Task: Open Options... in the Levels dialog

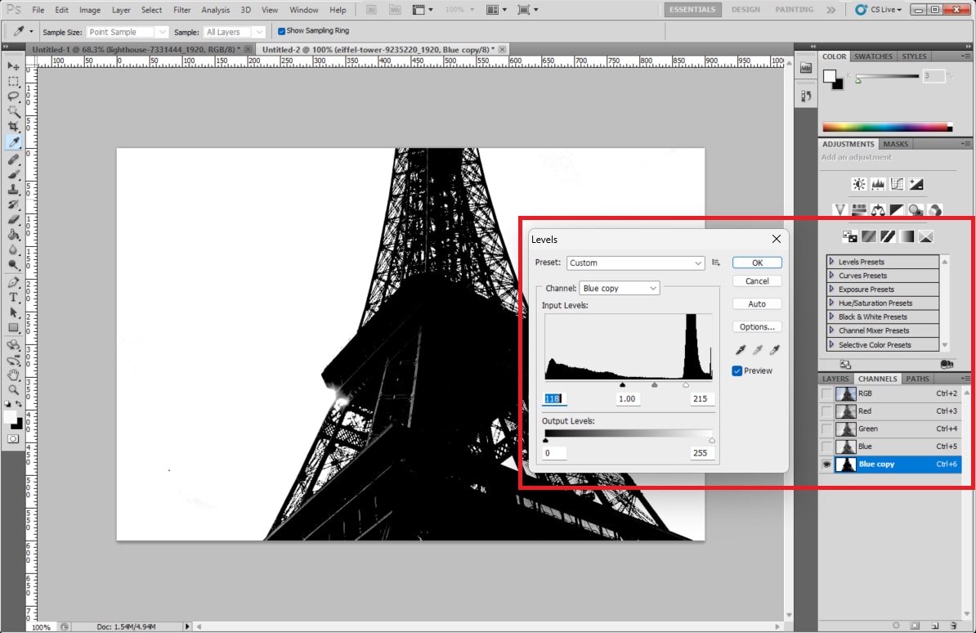Action: coord(757,327)
